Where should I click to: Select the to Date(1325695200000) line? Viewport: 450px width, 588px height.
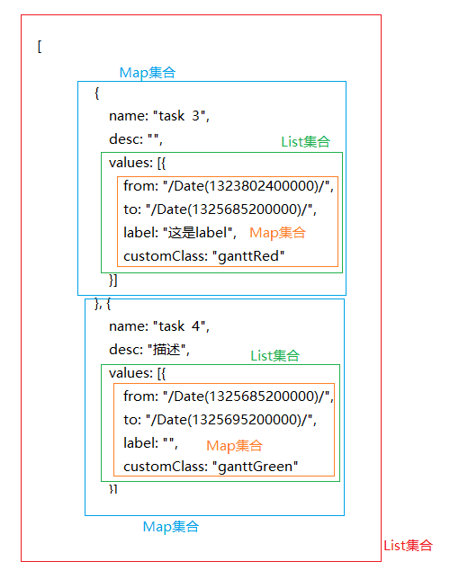[x=220, y=420]
